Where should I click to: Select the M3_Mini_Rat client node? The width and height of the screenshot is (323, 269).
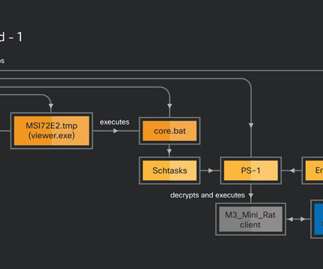[x=251, y=219]
